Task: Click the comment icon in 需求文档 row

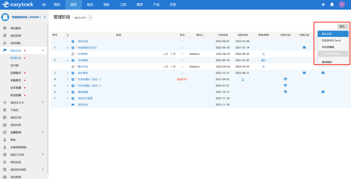Action: pyautogui.click(x=172, y=67)
